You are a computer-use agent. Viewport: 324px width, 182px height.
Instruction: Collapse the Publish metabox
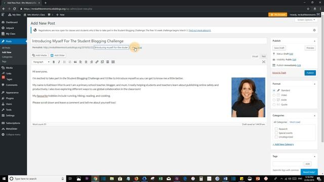tap(314, 41)
